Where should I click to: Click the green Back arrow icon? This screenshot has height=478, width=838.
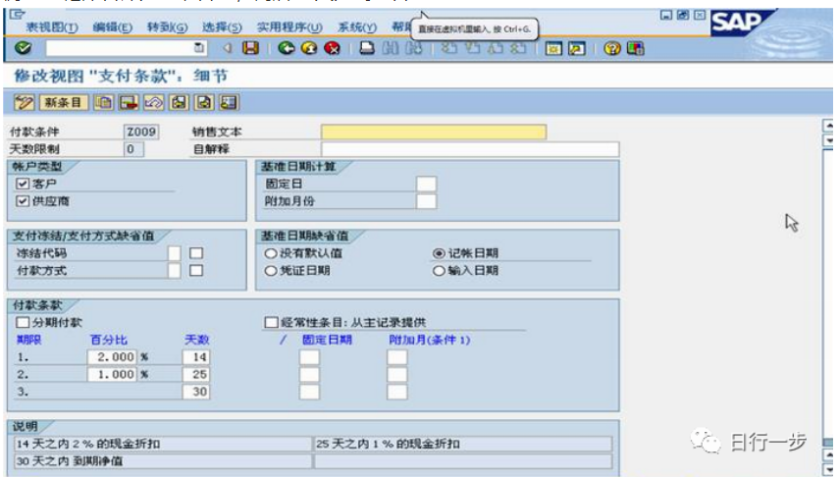click(287, 49)
